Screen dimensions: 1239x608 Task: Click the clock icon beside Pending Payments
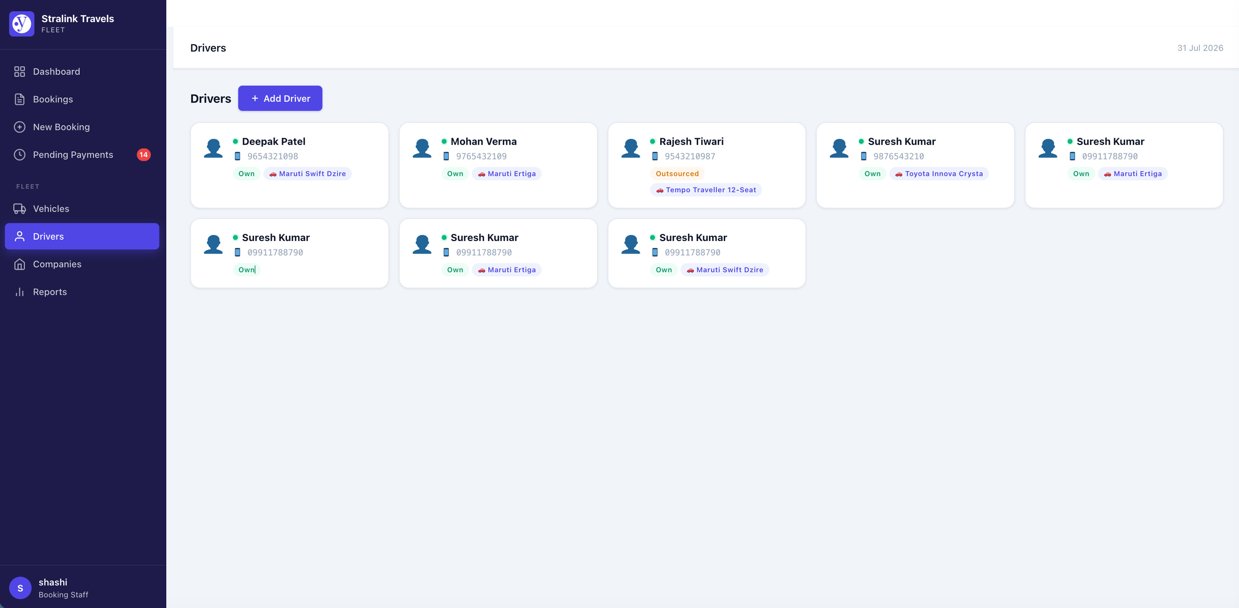click(x=19, y=154)
